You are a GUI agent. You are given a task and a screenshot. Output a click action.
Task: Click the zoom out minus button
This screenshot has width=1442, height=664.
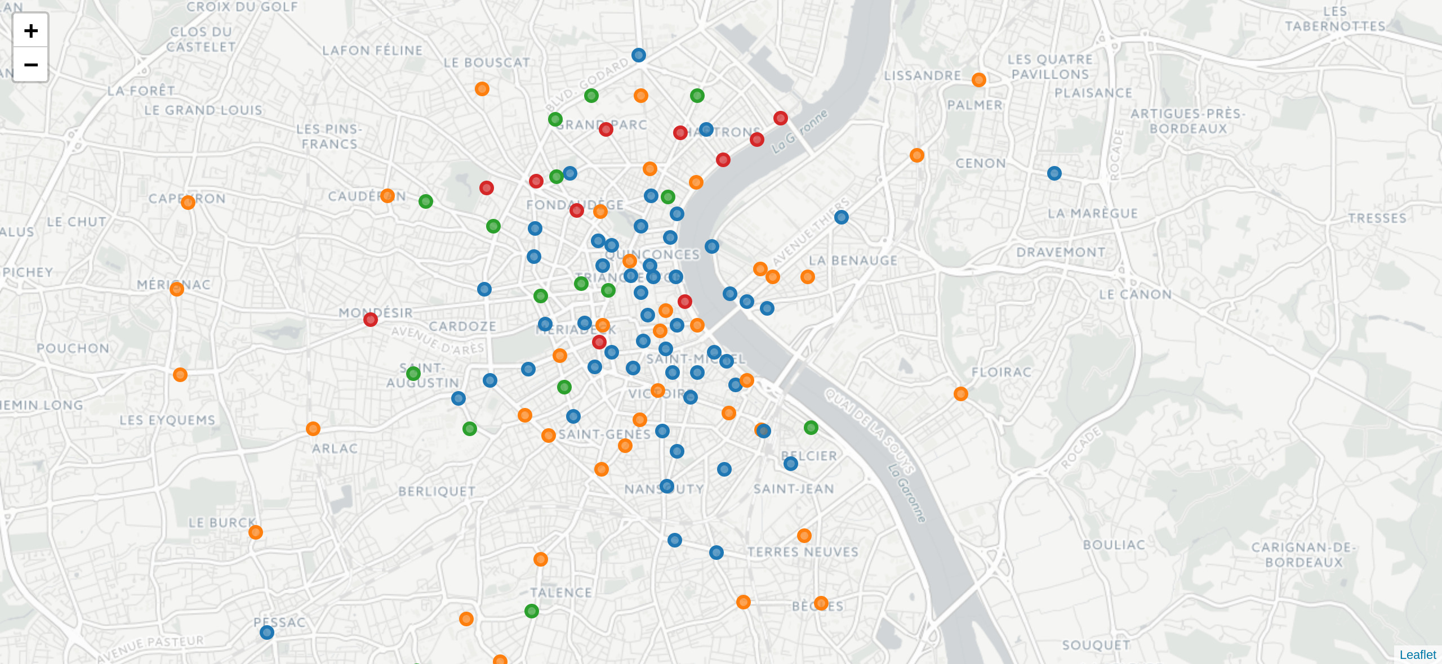pyautogui.click(x=31, y=65)
